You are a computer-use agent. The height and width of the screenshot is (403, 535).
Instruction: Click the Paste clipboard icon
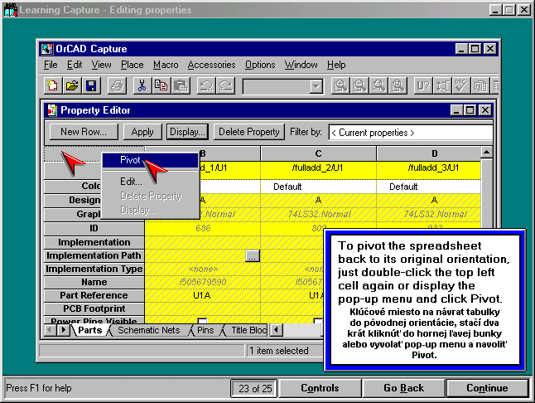tap(180, 85)
